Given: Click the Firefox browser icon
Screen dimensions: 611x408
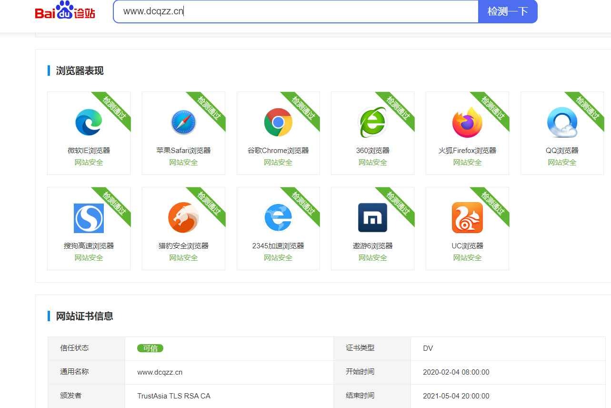Looking at the screenshot, I should pyautogui.click(x=467, y=122).
